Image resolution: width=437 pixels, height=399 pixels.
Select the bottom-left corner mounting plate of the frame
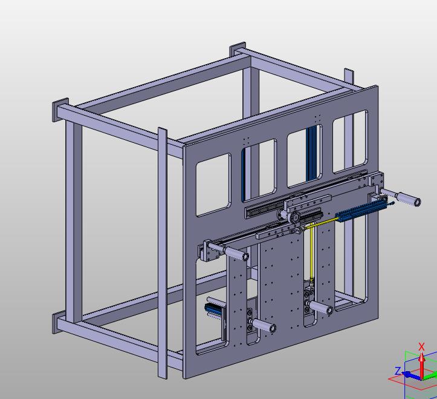55,323
